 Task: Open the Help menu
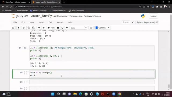click(70, 22)
